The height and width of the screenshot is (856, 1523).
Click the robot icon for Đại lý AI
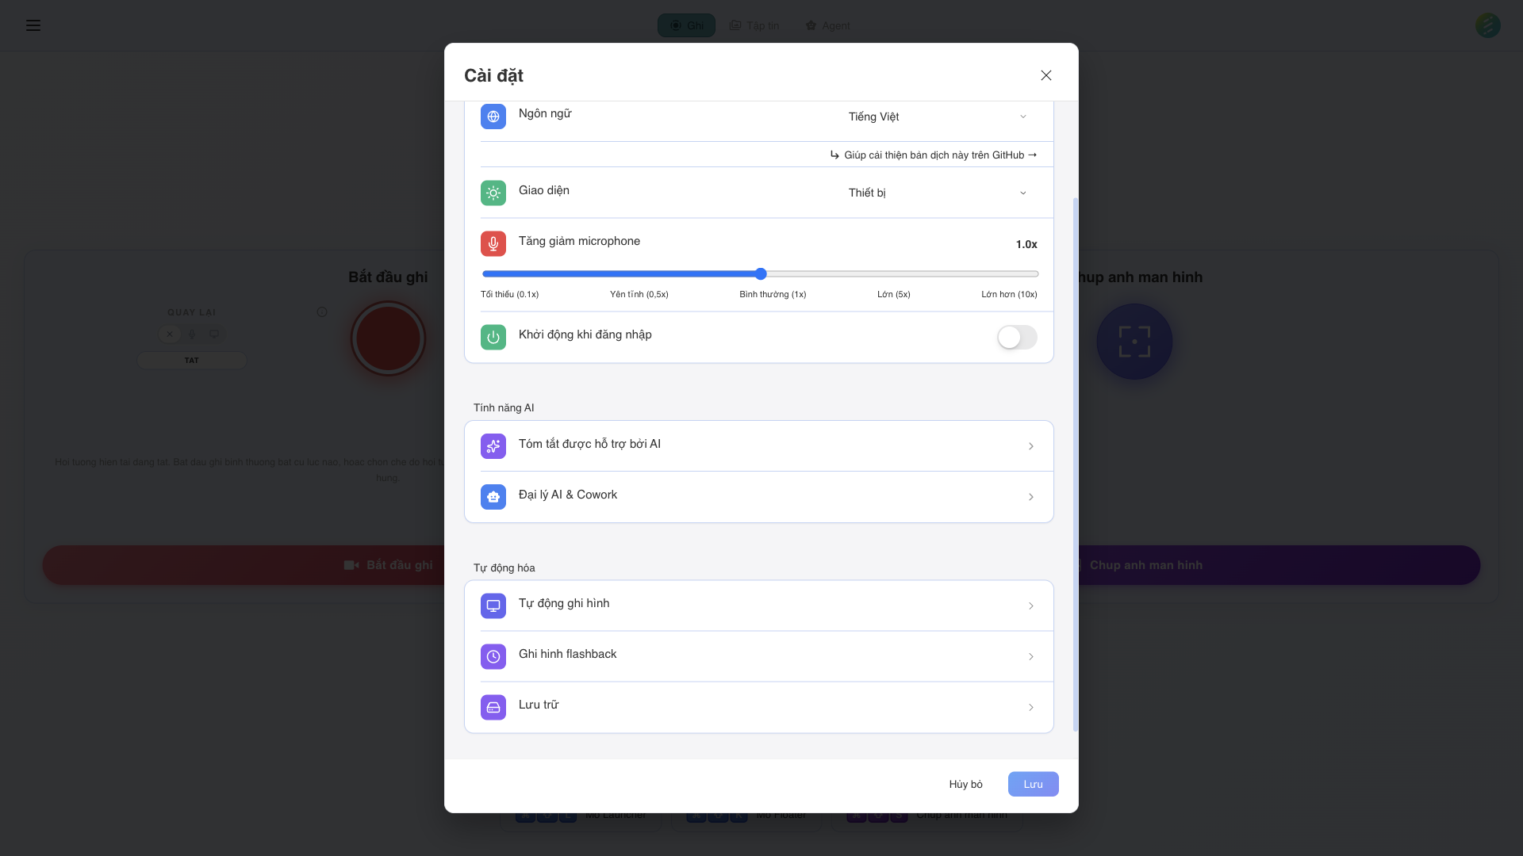pyautogui.click(x=493, y=497)
